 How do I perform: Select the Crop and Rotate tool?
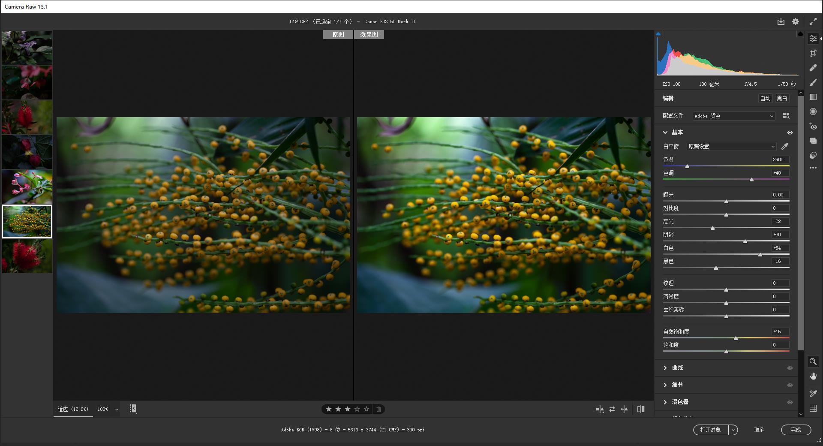[813, 53]
